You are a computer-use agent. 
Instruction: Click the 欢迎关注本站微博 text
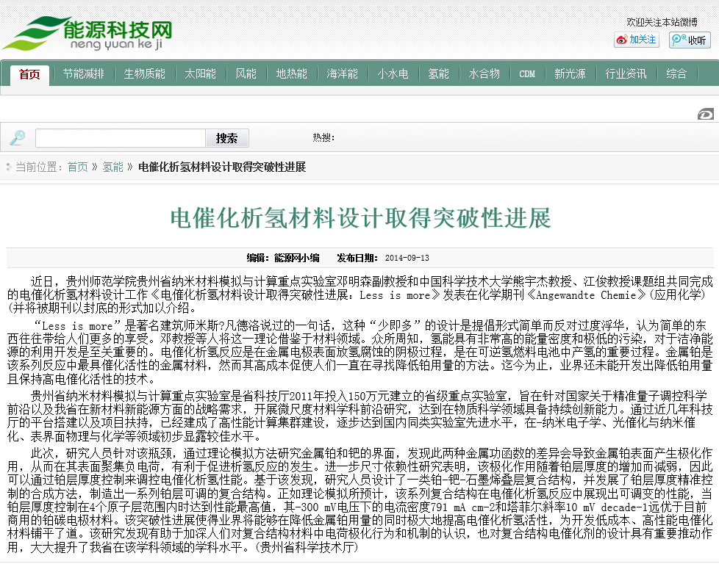(662, 22)
